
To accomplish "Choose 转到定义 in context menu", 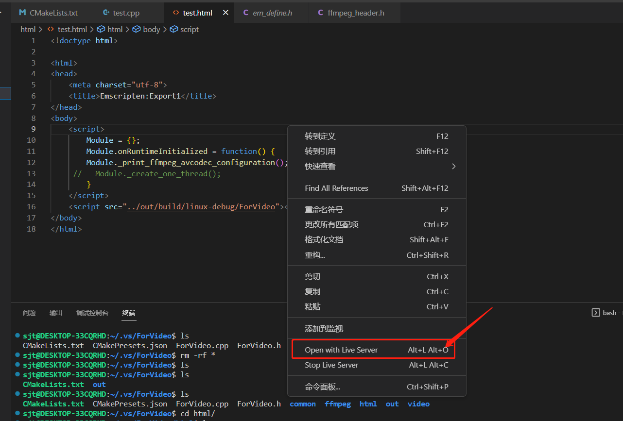I will (377, 136).
